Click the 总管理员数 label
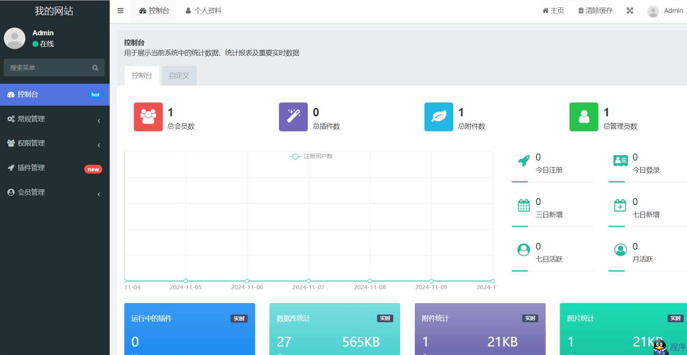Viewport: 687px width, 355px height. [620, 126]
